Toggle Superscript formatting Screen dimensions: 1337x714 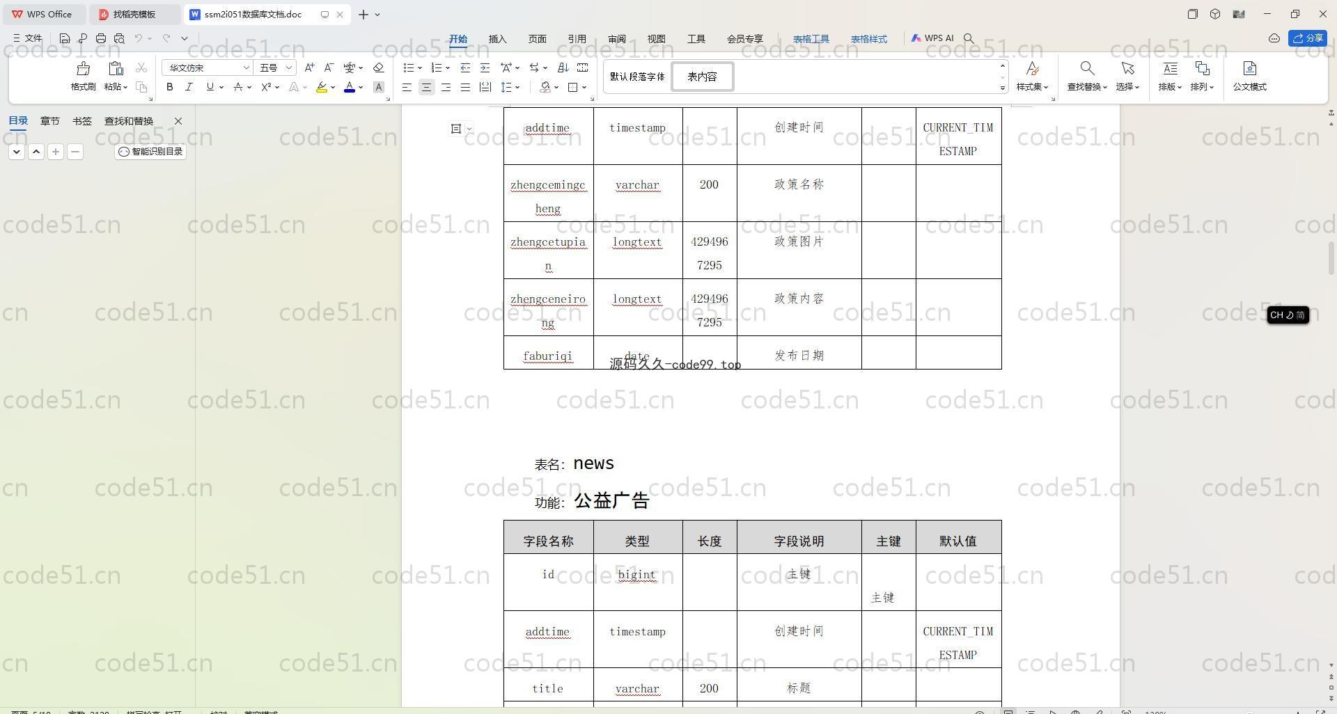[266, 87]
